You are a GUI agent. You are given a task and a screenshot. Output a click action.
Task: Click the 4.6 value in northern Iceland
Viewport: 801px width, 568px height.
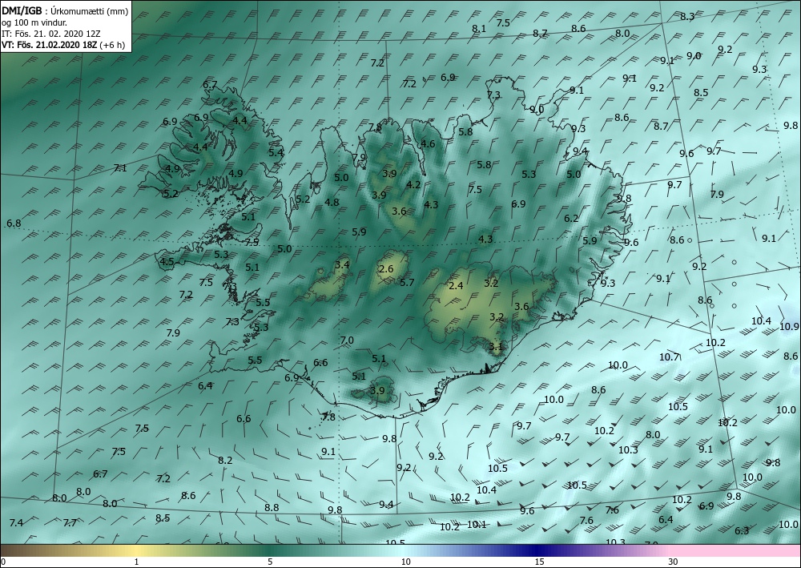point(428,143)
